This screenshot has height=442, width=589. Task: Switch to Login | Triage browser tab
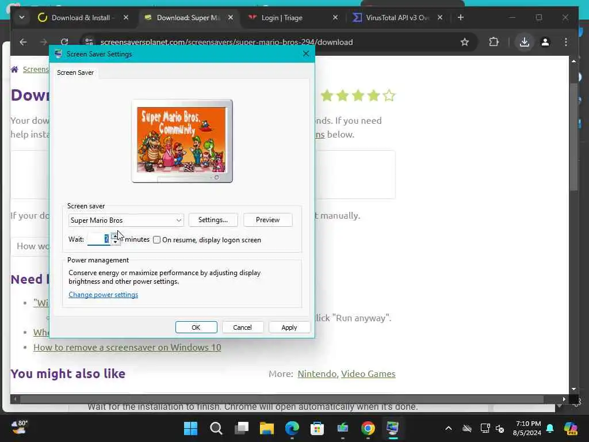tap(282, 18)
